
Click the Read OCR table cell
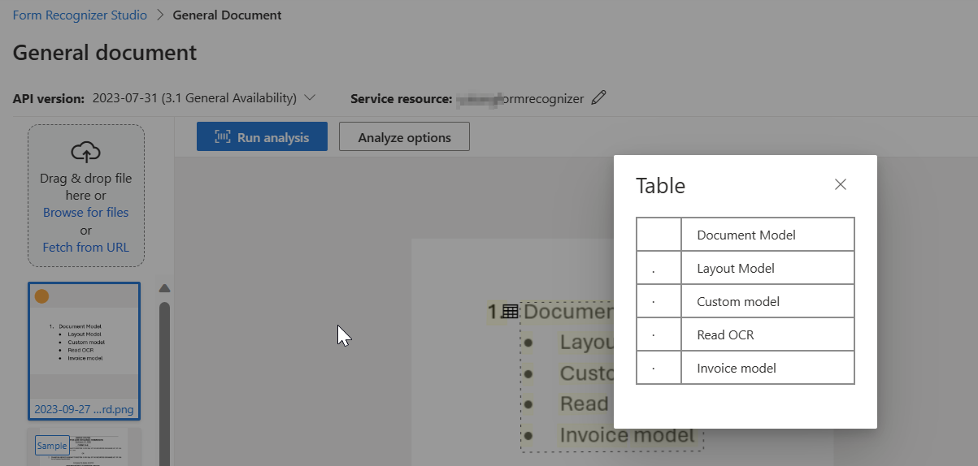(767, 334)
